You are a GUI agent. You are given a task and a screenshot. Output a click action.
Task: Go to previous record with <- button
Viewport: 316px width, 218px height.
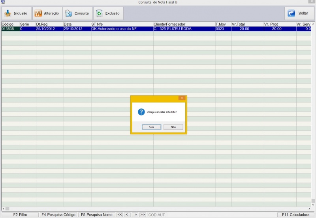[x=127, y=215]
